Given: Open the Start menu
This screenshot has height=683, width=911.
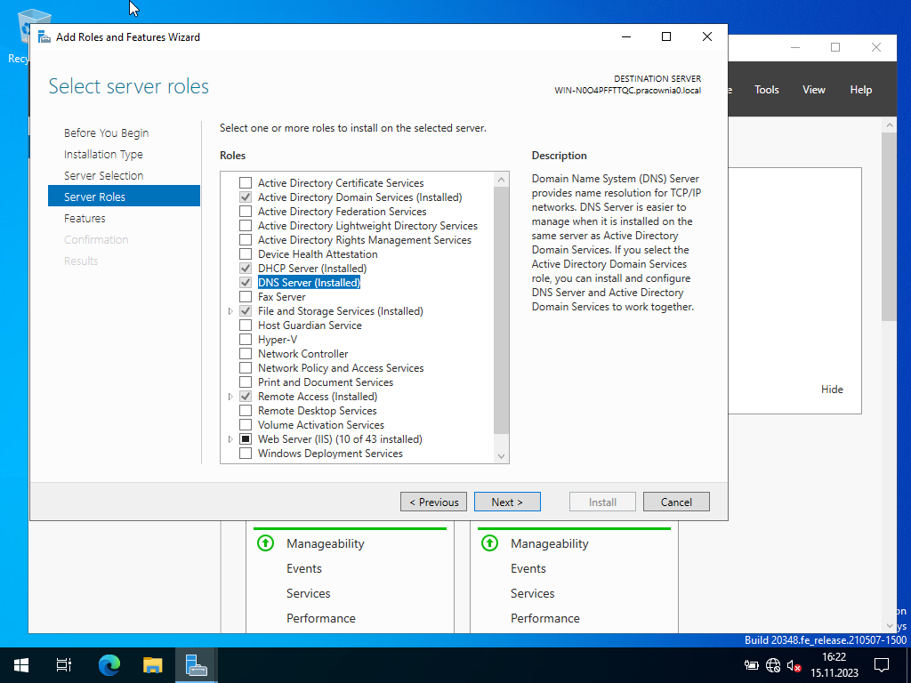Looking at the screenshot, I should [x=21, y=665].
